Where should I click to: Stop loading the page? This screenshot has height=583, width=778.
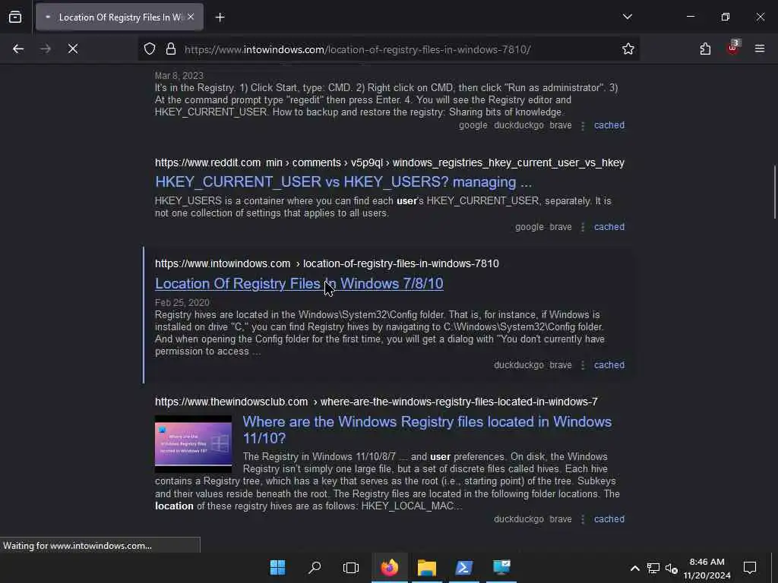point(73,49)
